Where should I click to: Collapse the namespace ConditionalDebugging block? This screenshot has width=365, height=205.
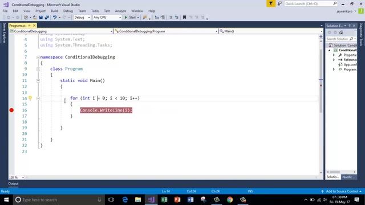[38, 57]
